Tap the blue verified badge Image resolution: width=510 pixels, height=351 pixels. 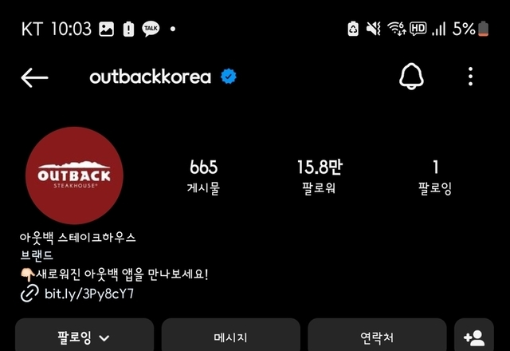click(x=229, y=77)
